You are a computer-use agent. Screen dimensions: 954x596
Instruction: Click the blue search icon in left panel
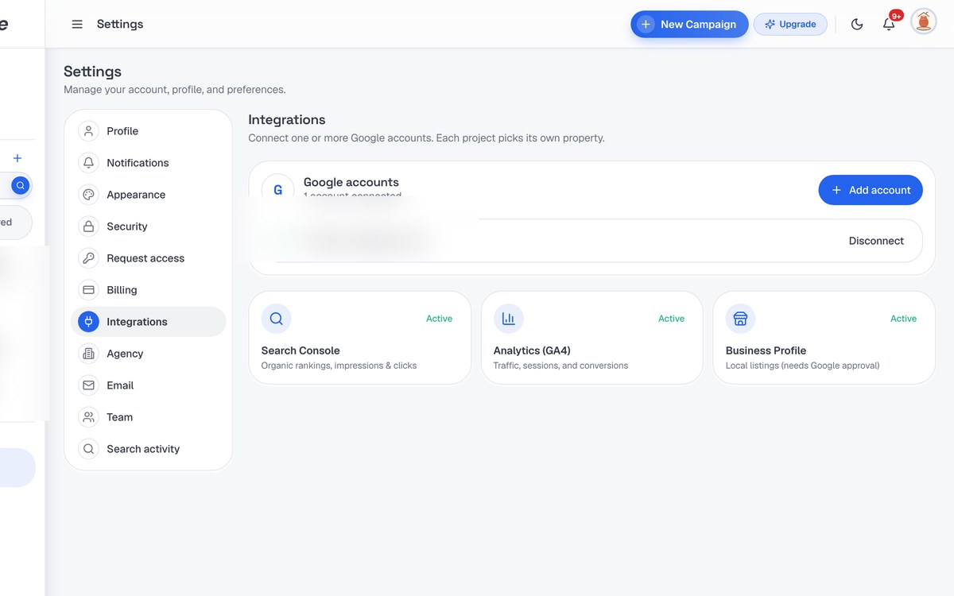[21, 186]
